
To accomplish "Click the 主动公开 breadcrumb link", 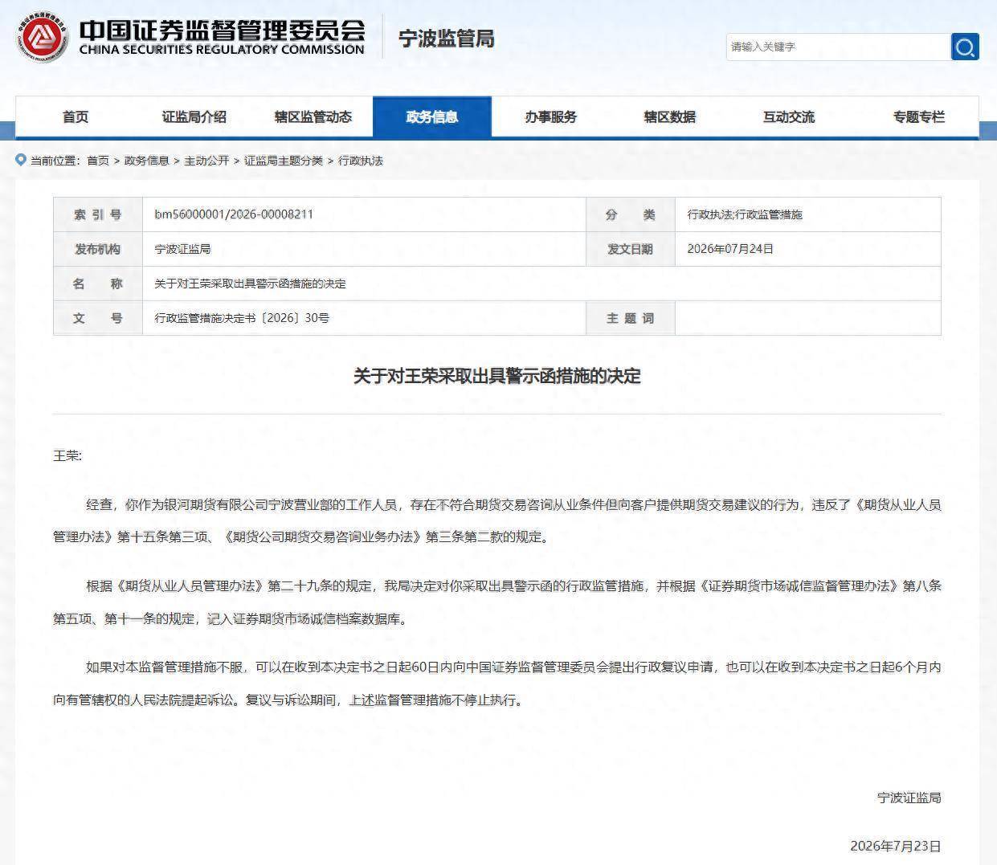I will (206, 161).
